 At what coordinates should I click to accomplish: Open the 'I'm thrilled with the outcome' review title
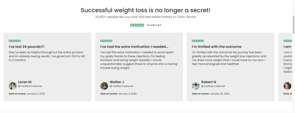click(x=217, y=47)
